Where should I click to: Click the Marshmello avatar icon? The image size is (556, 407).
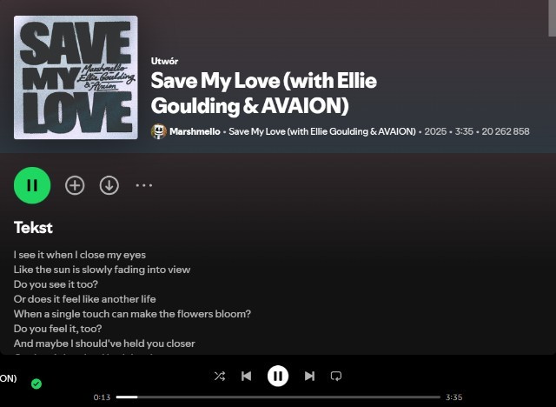click(x=159, y=131)
